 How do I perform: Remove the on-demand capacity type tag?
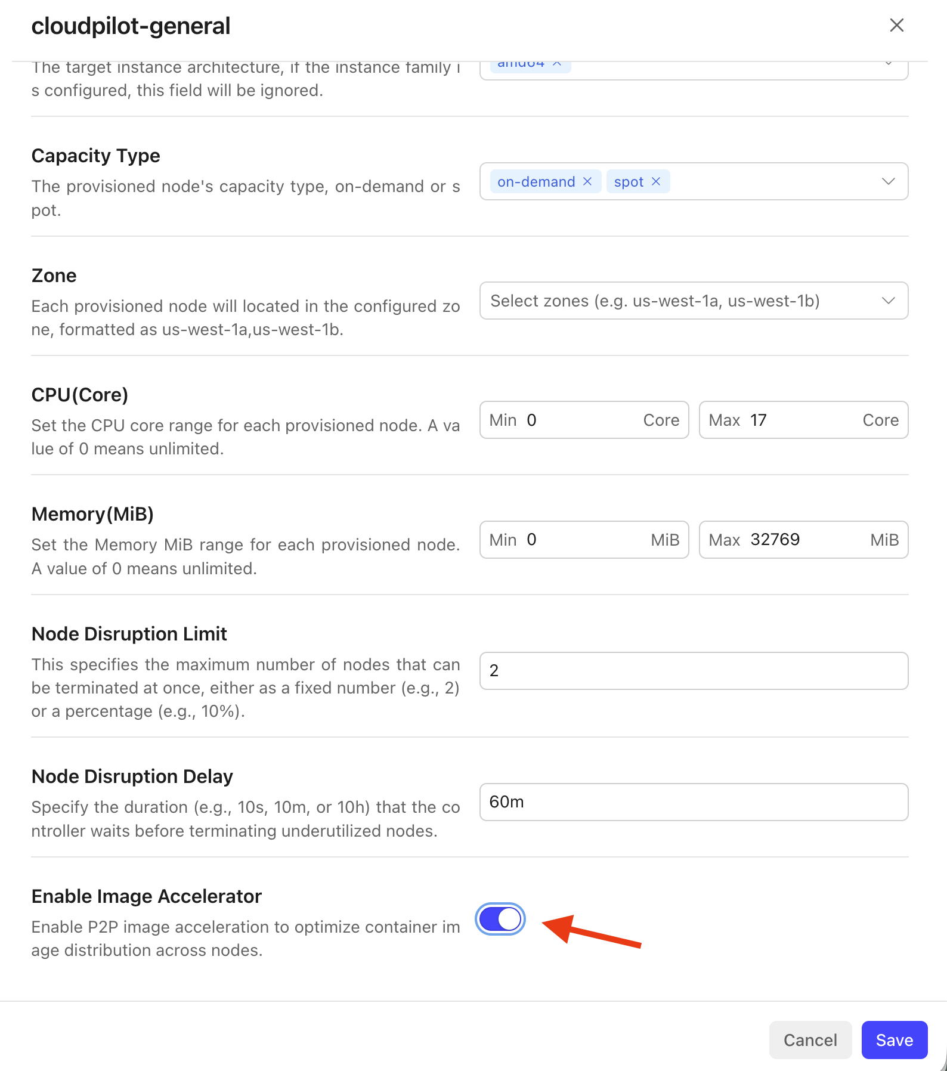pyautogui.click(x=587, y=181)
